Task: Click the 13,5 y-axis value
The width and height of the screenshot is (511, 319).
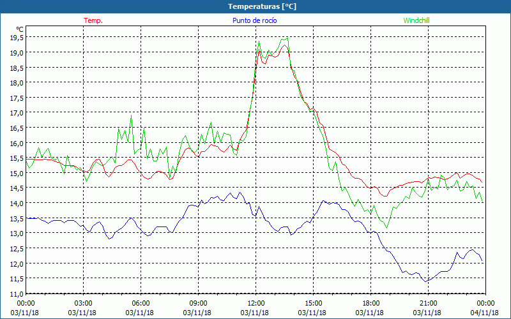Action: tap(17, 219)
